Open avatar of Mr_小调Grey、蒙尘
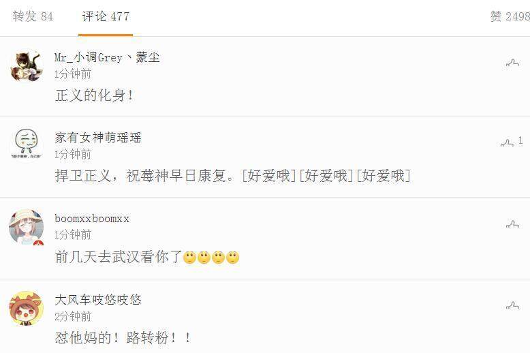Image resolution: width=530 pixels, height=353 pixels. click(26, 65)
